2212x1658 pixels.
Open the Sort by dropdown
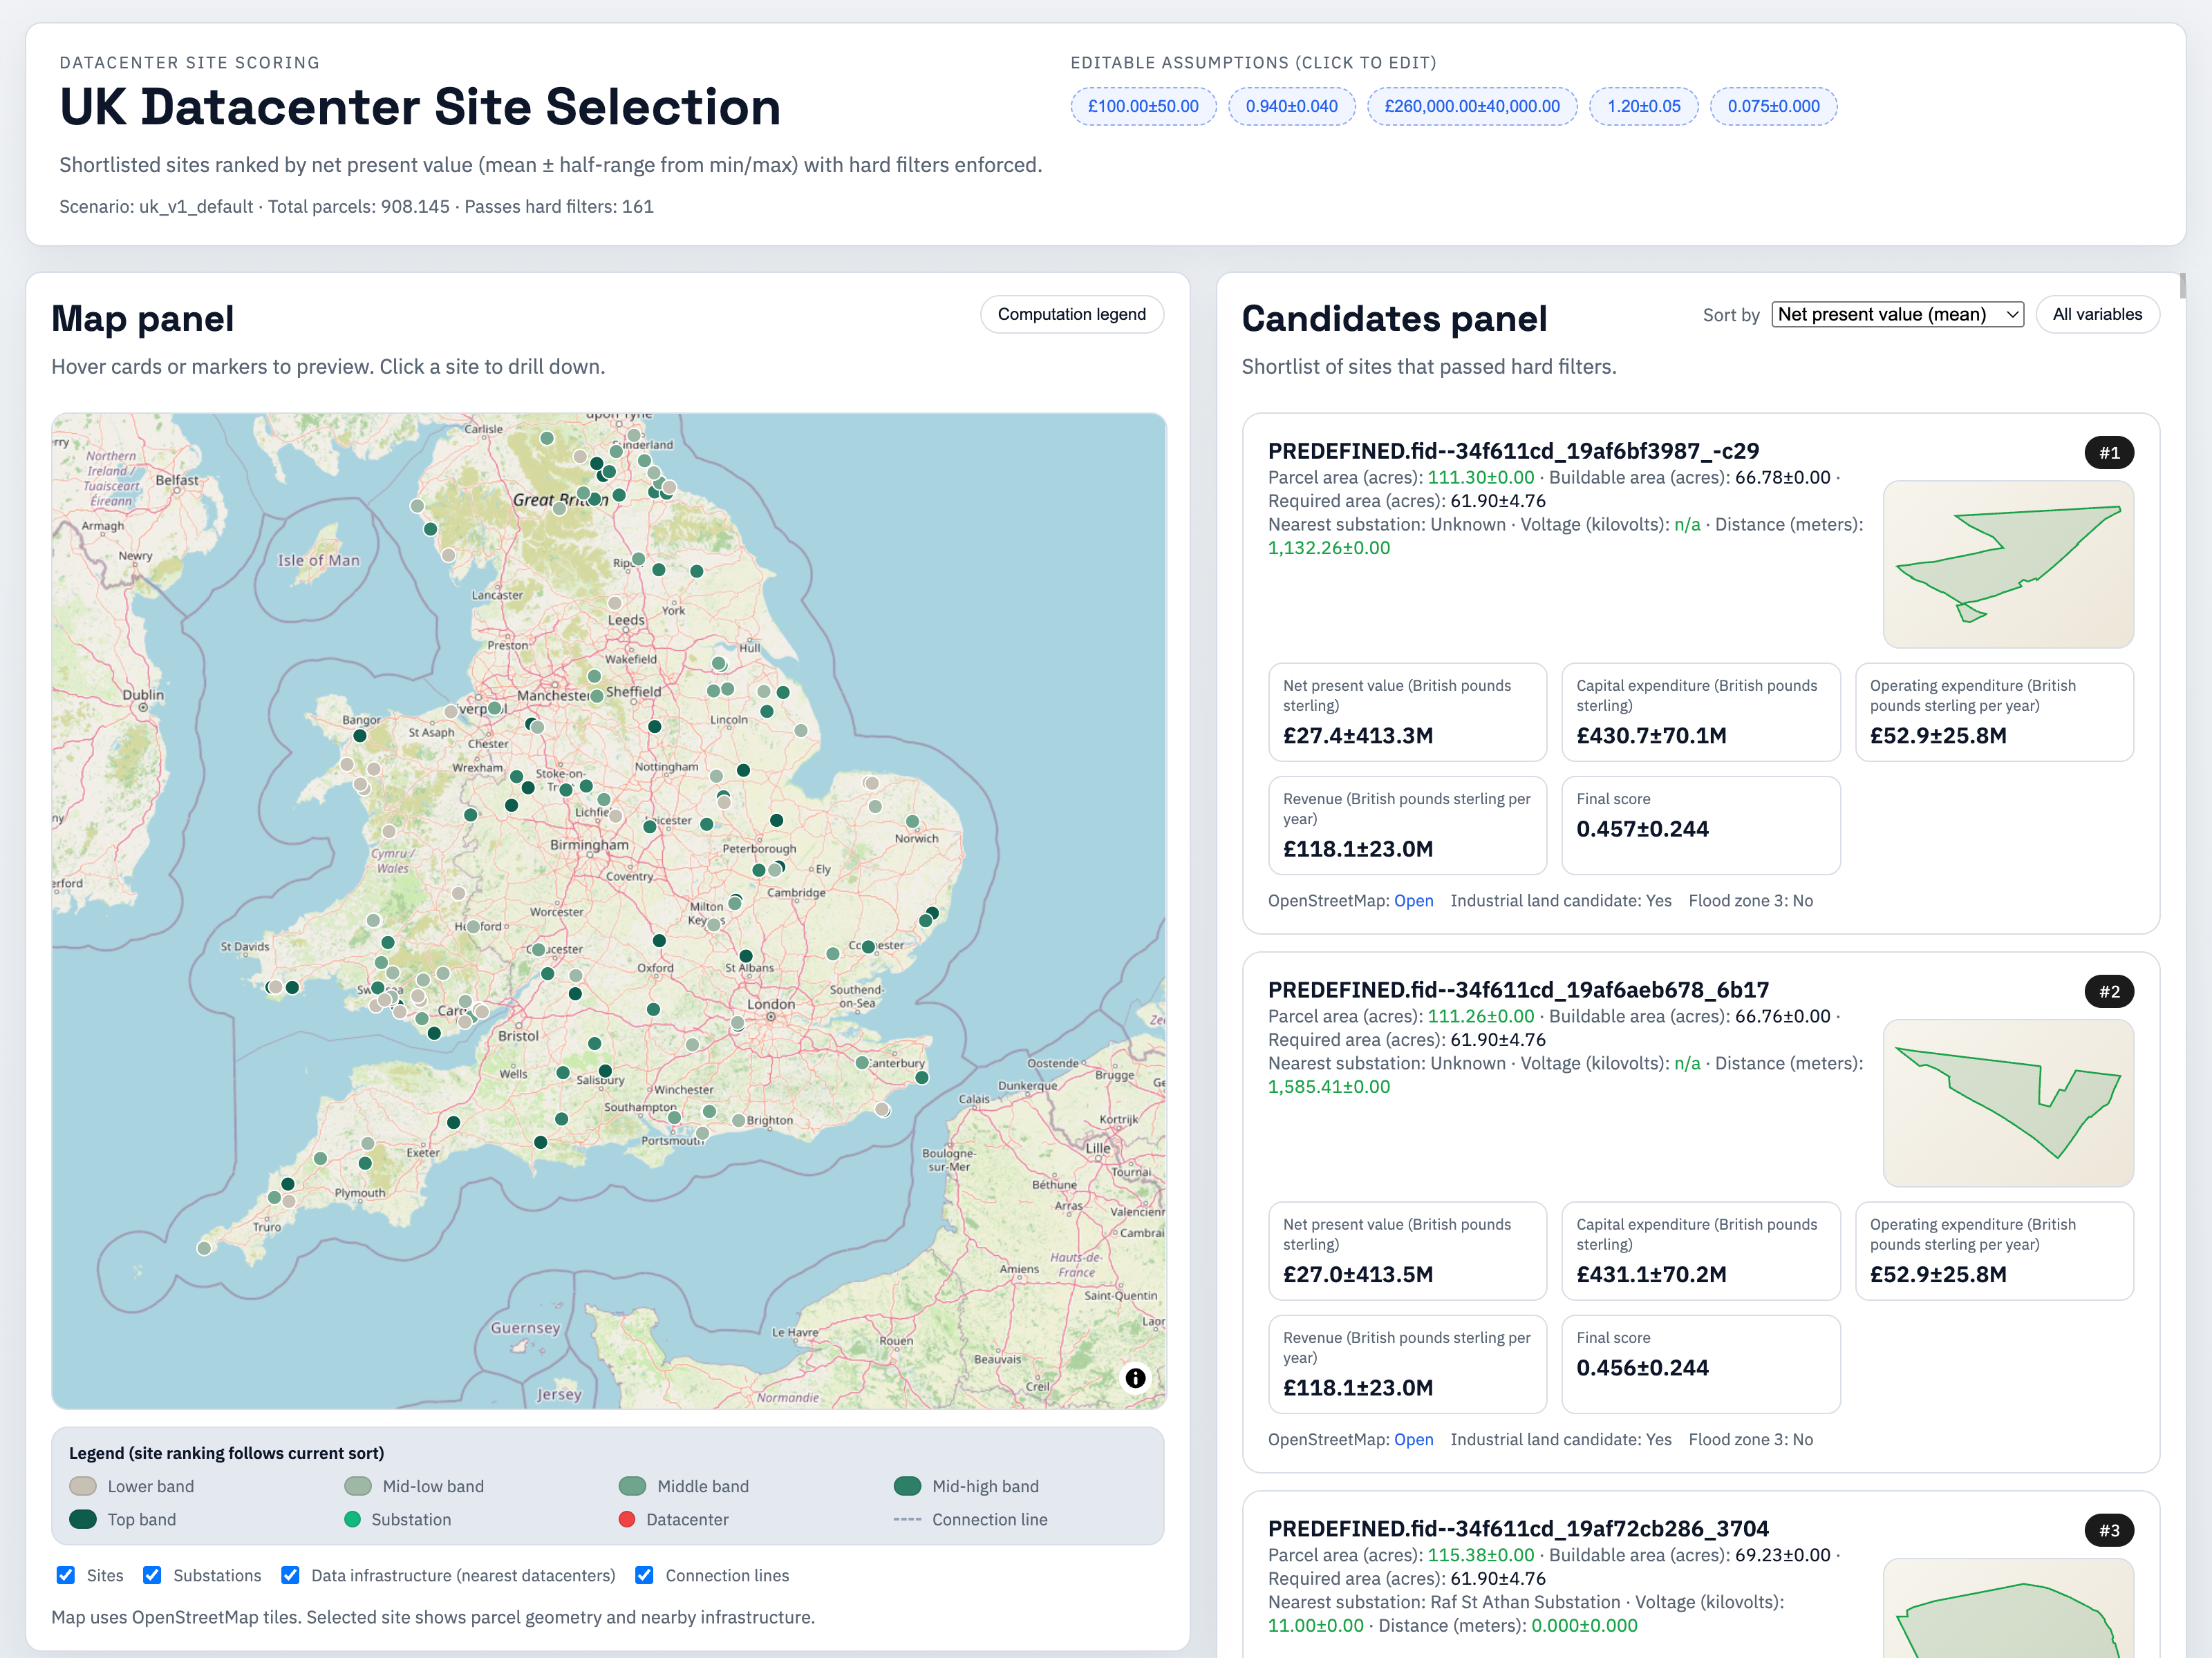point(1897,314)
